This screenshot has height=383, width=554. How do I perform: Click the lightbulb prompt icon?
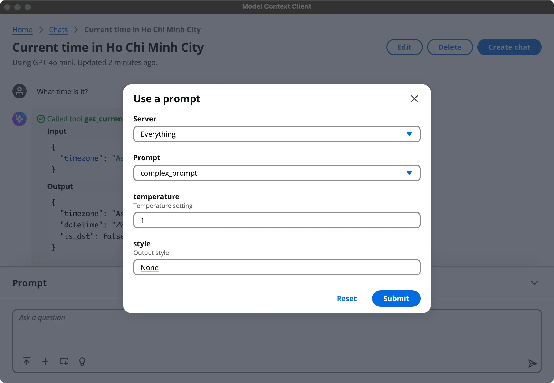point(82,361)
